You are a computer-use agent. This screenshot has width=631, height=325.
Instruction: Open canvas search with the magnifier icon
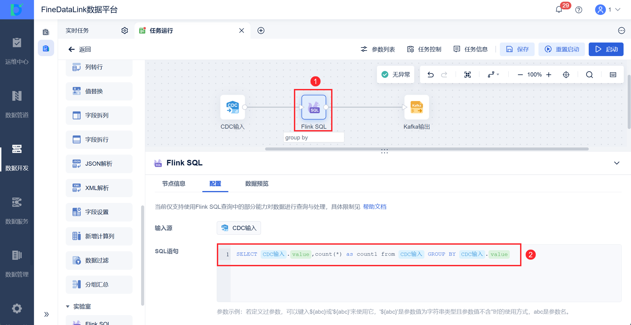click(589, 74)
